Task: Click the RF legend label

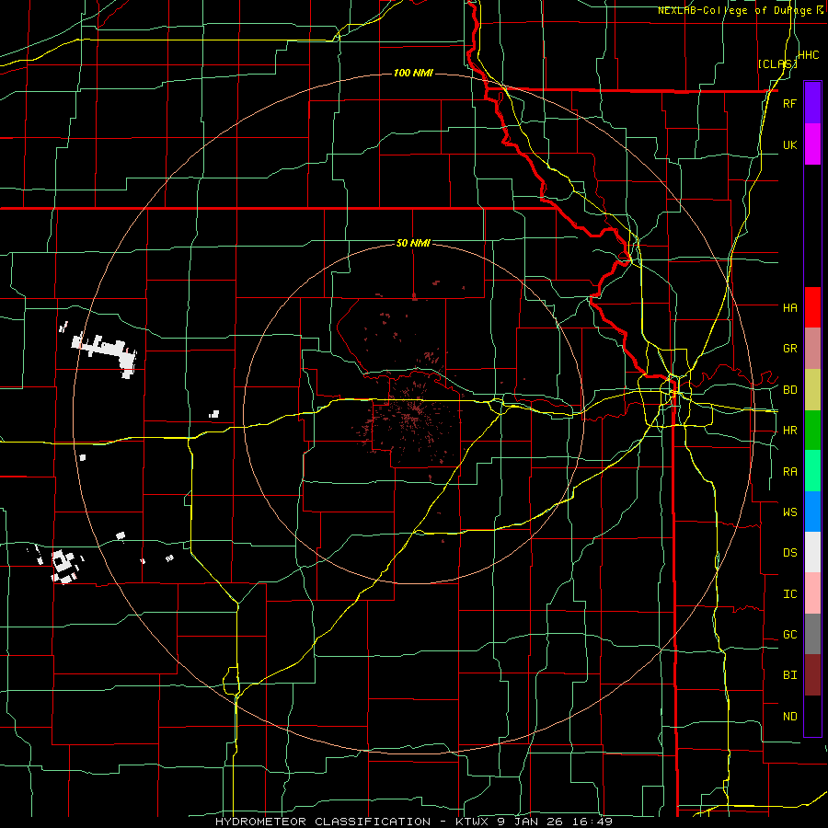Action: click(x=789, y=103)
